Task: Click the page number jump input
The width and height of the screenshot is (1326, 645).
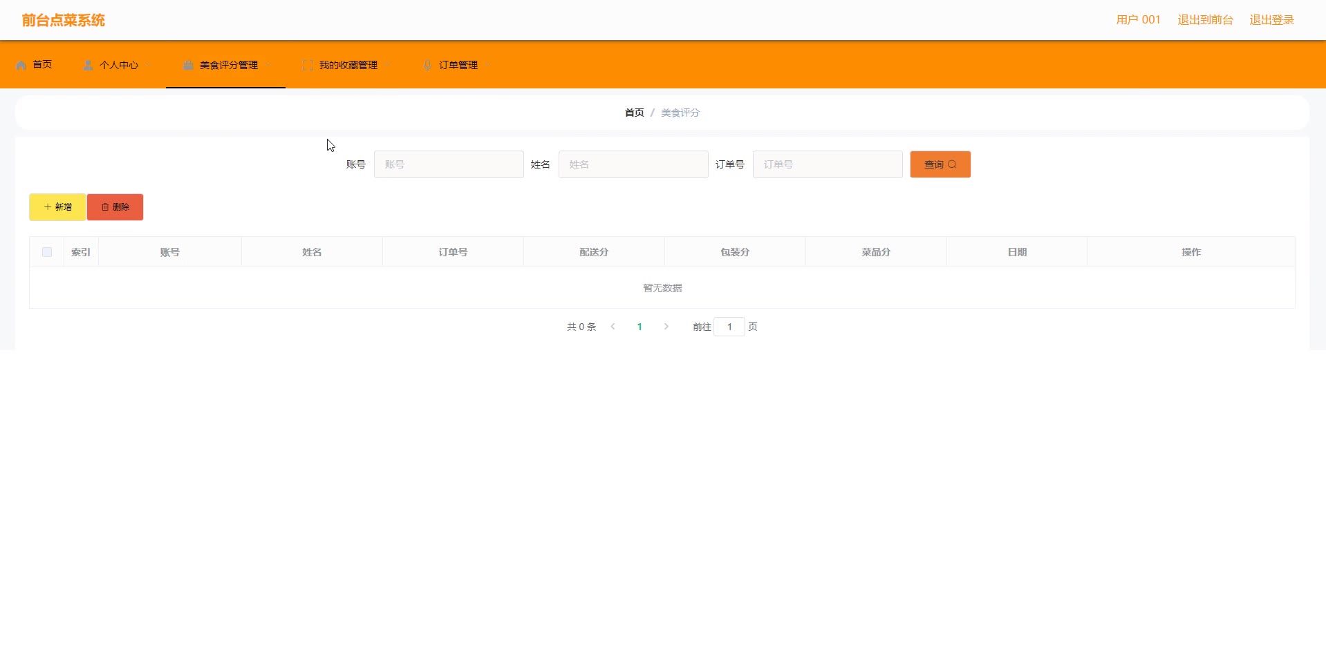Action: [729, 327]
